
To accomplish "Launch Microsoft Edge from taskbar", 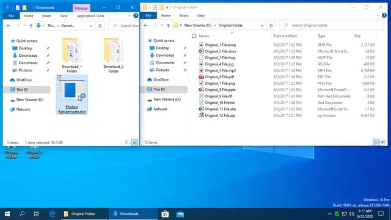I will pos(52,214).
